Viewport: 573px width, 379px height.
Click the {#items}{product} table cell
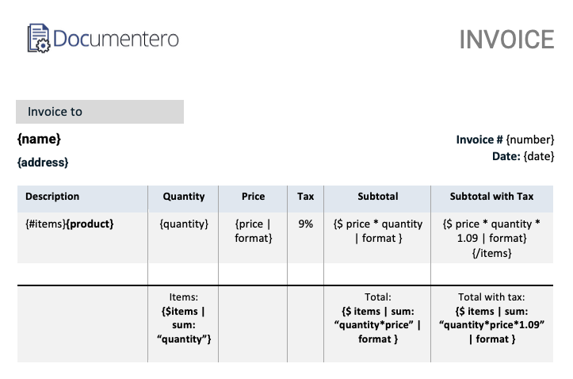[70, 224]
